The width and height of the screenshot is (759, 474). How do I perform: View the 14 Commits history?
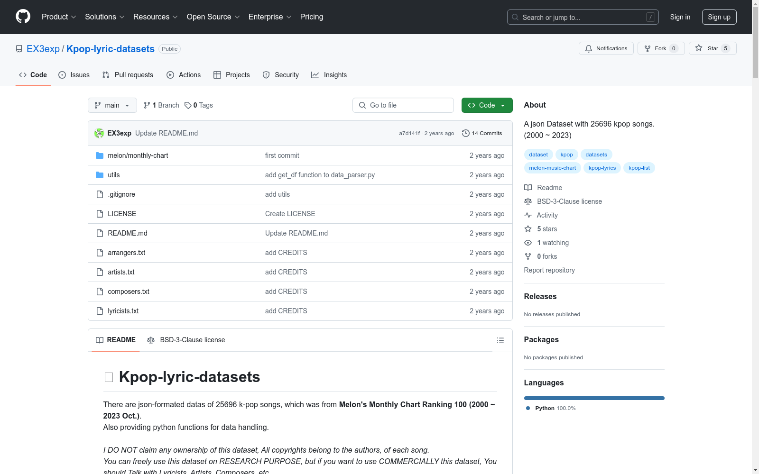(x=482, y=133)
